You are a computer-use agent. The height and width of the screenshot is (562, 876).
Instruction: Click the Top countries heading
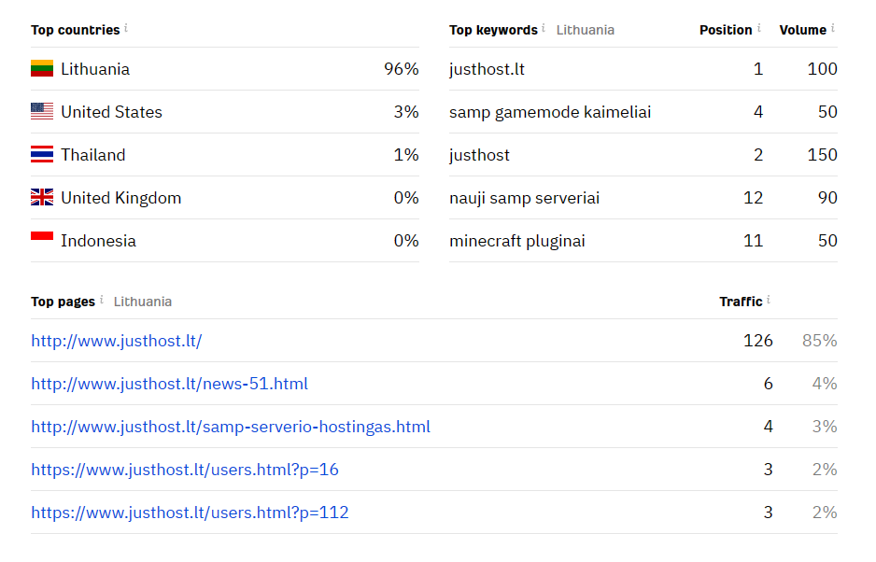(x=76, y=30)
